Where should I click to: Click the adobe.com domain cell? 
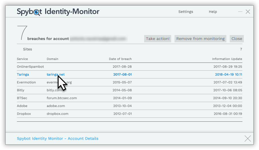[x=56, y=106]
